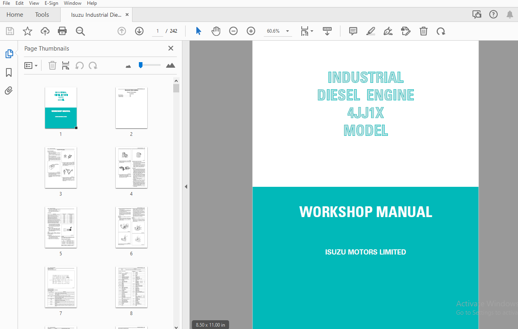Delete the selected thumbnail page
This screenshot has height=329, width=518.
[x=52, y=65]
